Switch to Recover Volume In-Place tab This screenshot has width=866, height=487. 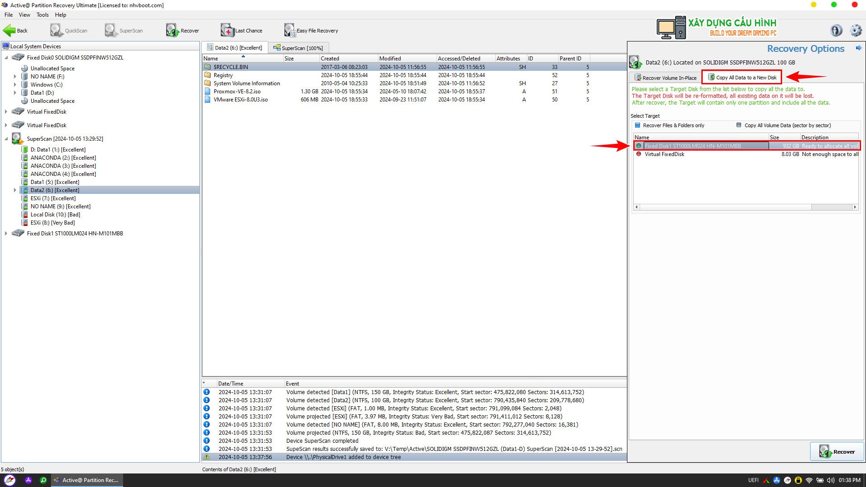(x=666, y=78)
